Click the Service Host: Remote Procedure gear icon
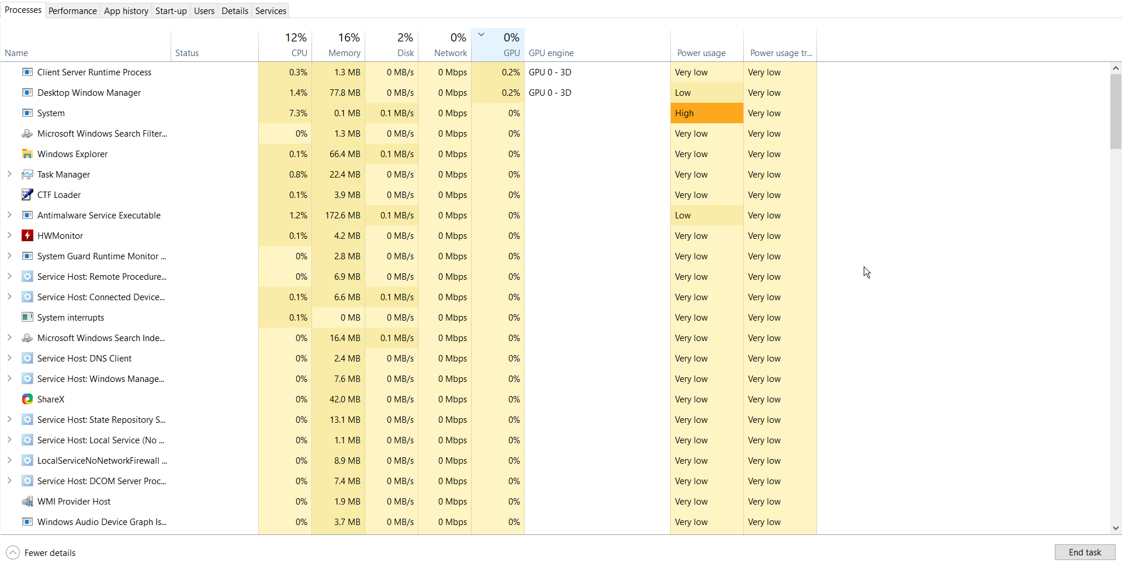Screen dimensions: 1122x570 click(27, 277)
